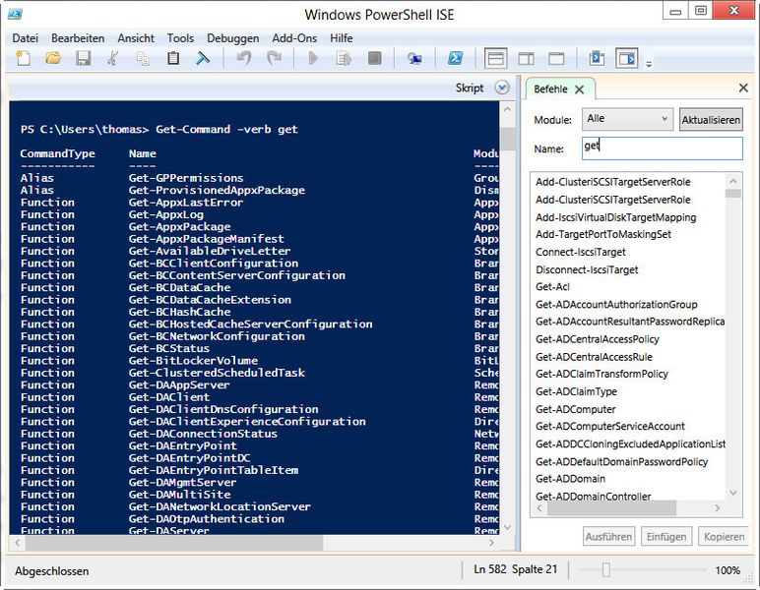Open a script file with the folder icon

53,59
